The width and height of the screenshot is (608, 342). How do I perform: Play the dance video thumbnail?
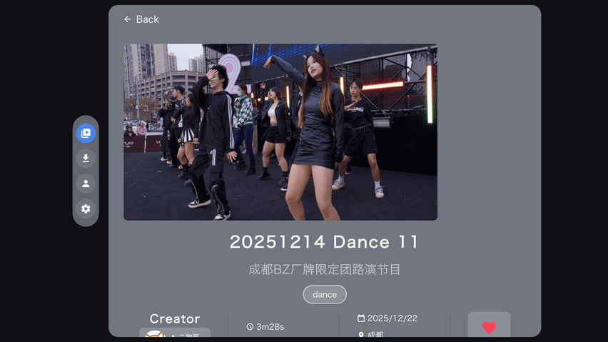click(280, 132)
